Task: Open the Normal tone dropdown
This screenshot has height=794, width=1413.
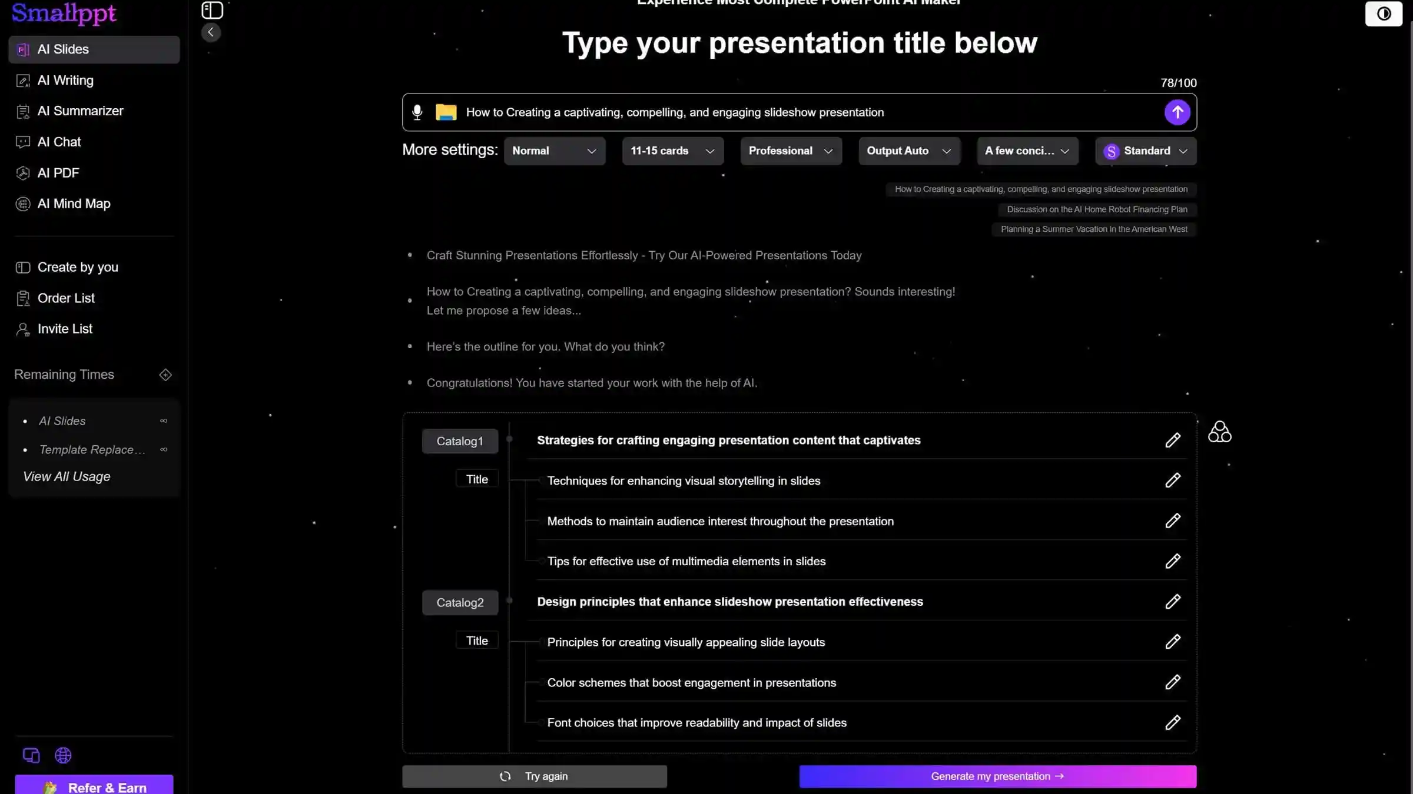Action: [554, 151]
